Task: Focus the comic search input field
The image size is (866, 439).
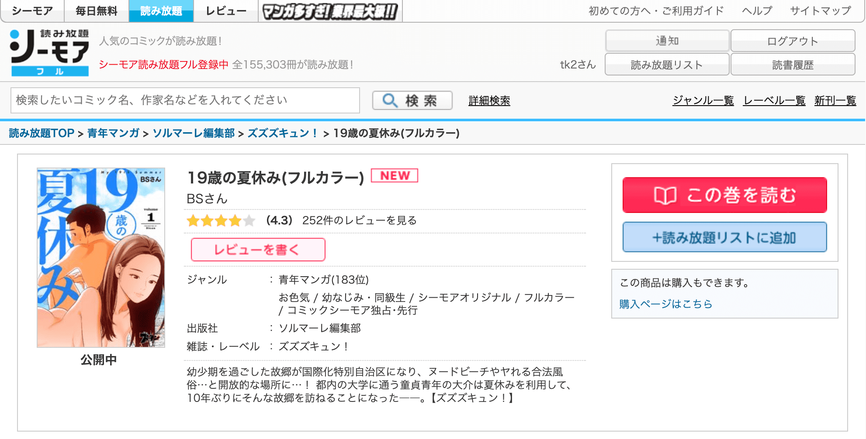Action: pyautogui.click(x=185, y=100)
